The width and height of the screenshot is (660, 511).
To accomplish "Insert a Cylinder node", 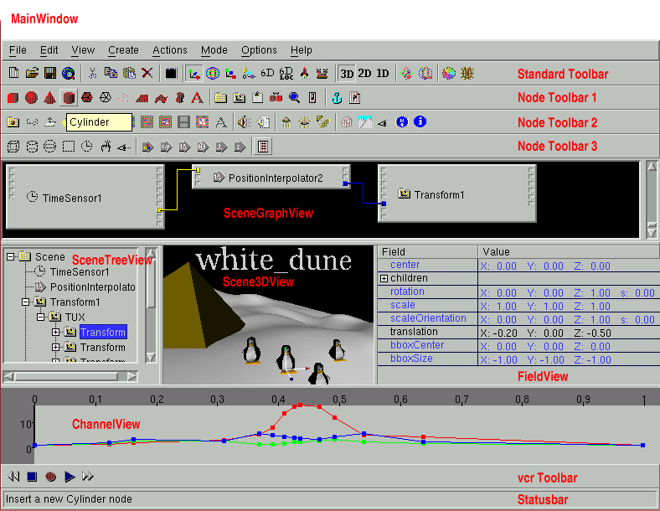I will (x=69, y=98).
